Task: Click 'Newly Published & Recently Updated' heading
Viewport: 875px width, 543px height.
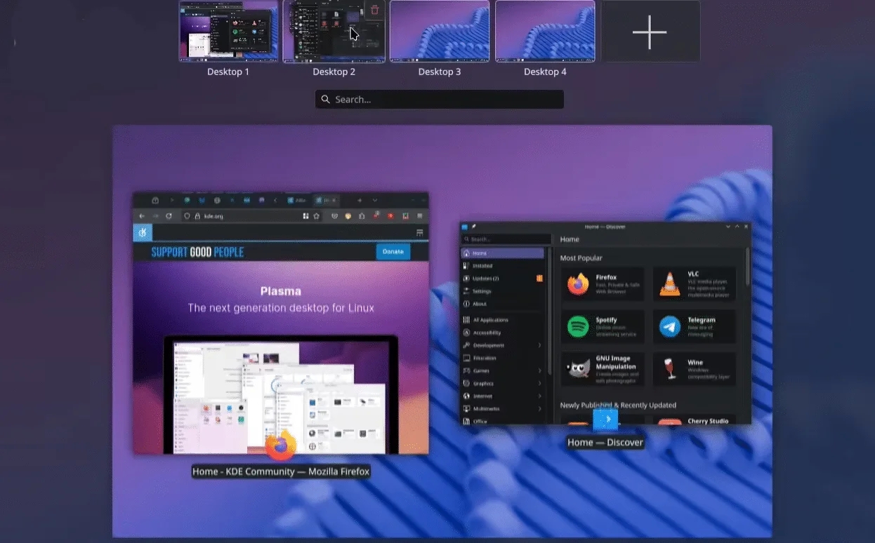Action: (x=618, y=405)
